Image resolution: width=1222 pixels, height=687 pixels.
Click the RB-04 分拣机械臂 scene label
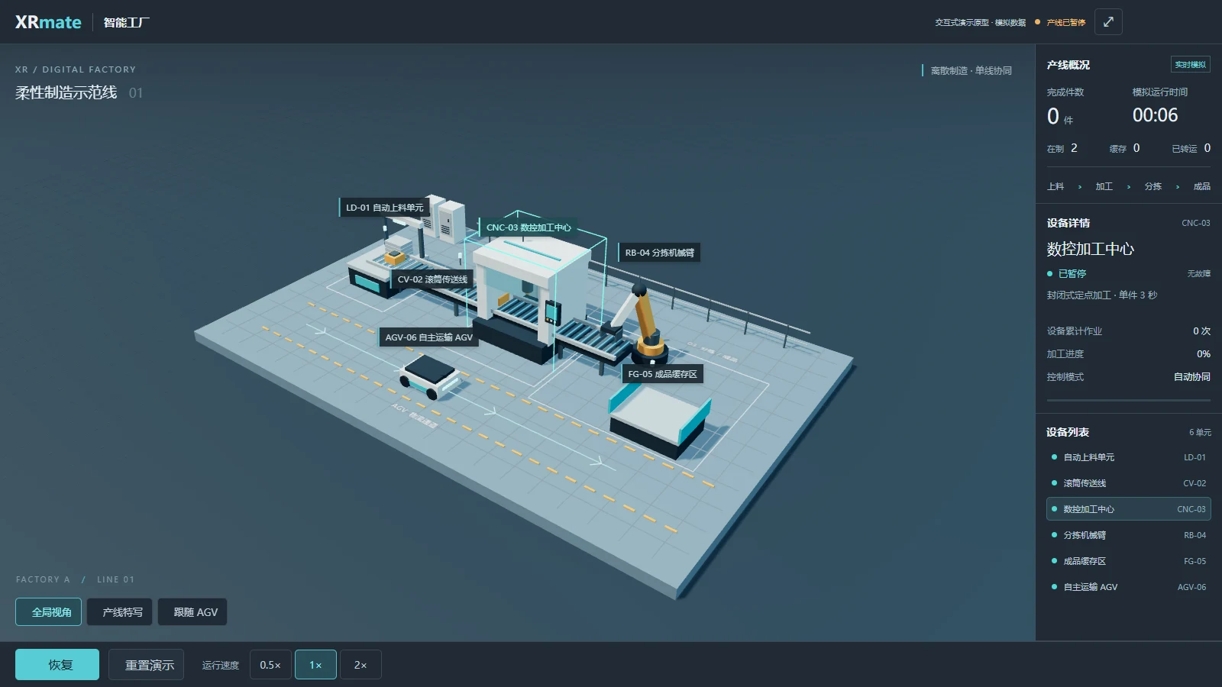pyautogui.click(x=660, y=253)
